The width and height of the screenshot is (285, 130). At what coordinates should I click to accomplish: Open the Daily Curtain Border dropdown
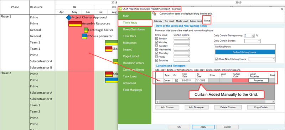click(x=253, y=41)
